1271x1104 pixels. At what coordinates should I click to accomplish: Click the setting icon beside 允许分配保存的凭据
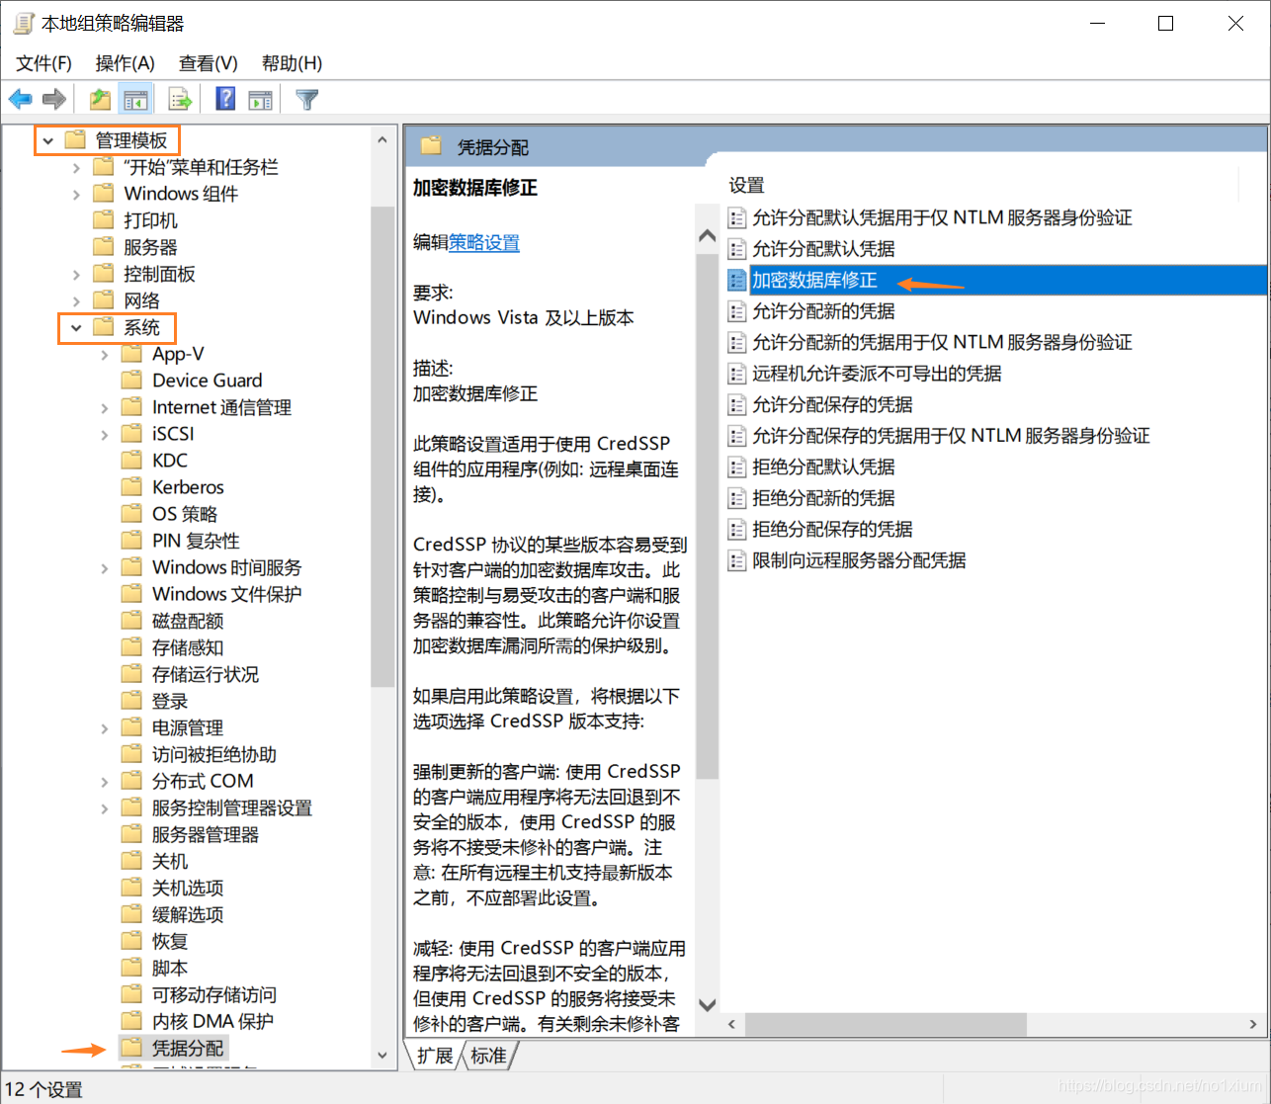coord(736,404)
